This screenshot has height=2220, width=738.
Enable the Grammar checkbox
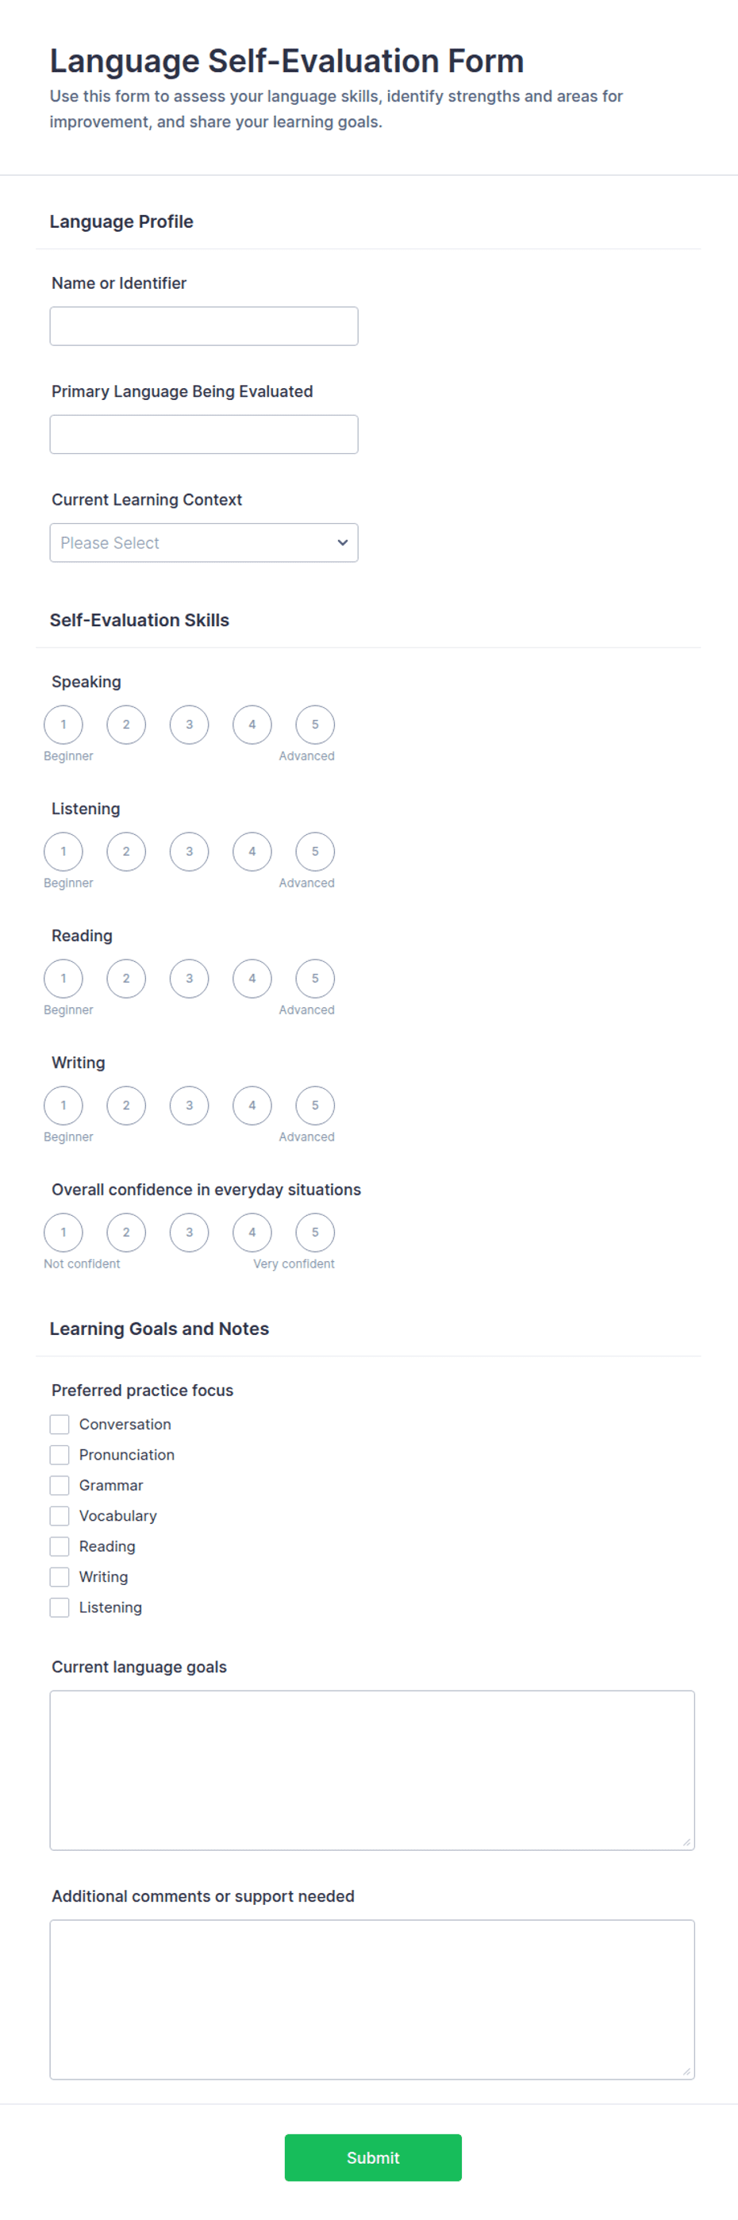point(60,1485)
